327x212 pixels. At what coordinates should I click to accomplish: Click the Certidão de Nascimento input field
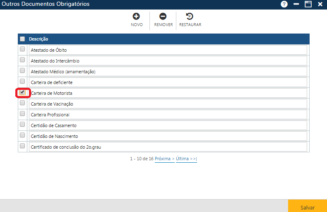(168, 136)
